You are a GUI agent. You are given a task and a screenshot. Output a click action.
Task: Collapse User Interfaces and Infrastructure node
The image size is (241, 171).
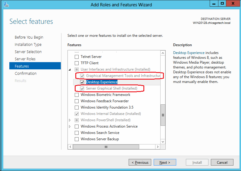tap(70, 69)
